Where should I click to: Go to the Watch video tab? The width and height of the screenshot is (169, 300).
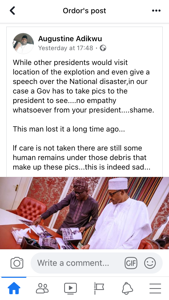(71, 288)
